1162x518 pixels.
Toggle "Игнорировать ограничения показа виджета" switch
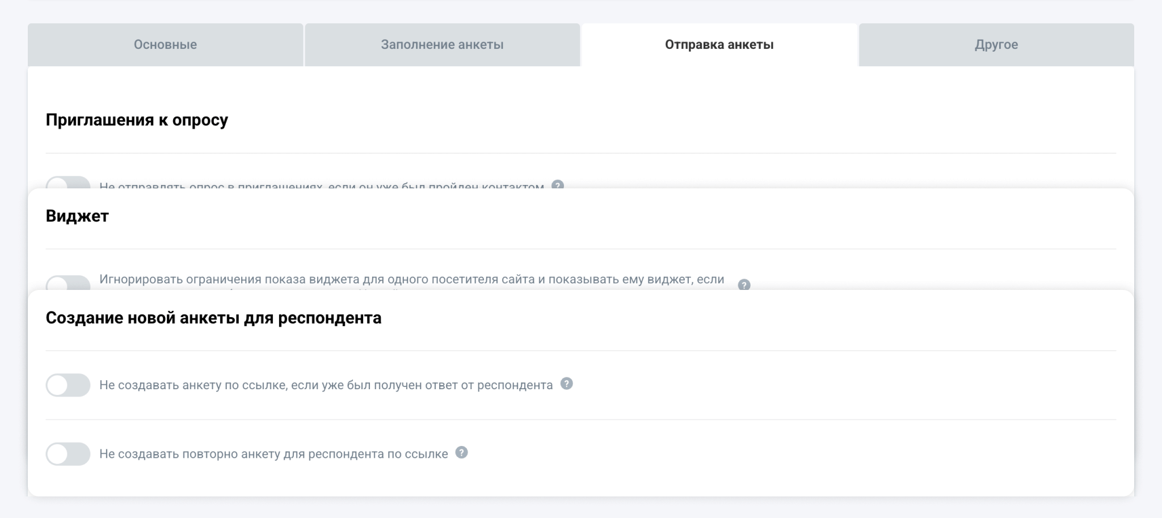tap(68, 283)
